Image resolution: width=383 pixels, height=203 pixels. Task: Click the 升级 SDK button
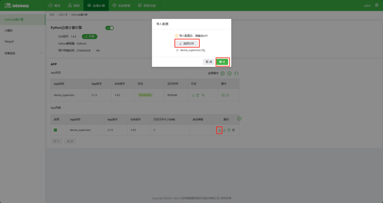point(89,36)
